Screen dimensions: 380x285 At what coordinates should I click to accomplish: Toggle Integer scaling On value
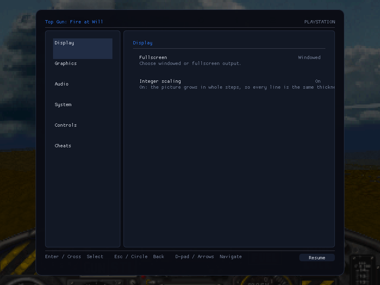(318, 81)
